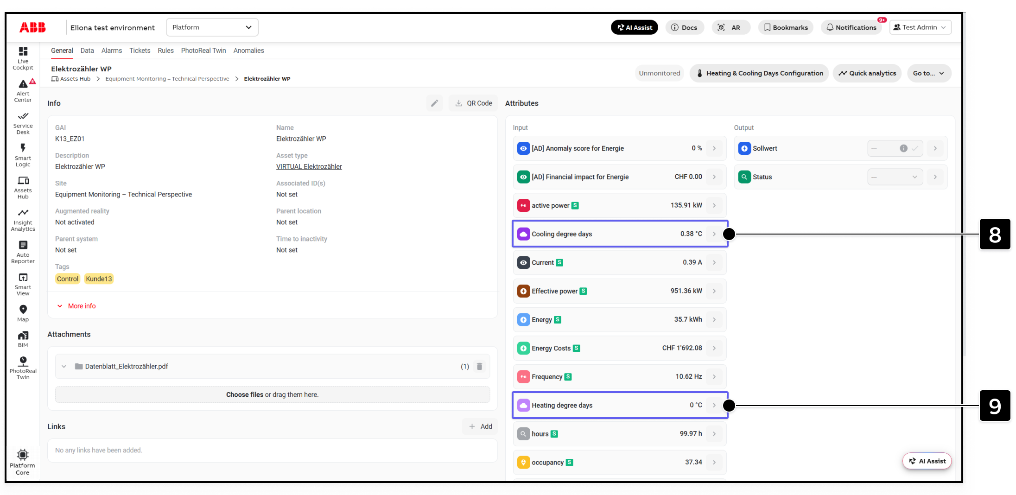Open the Map sidebar icon
Screen dimensions: 1016x495
(23, 313)
